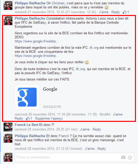Click Philippe Bailhache avatar on top comment
138x164 pixels.
click(x=8, y=5)
